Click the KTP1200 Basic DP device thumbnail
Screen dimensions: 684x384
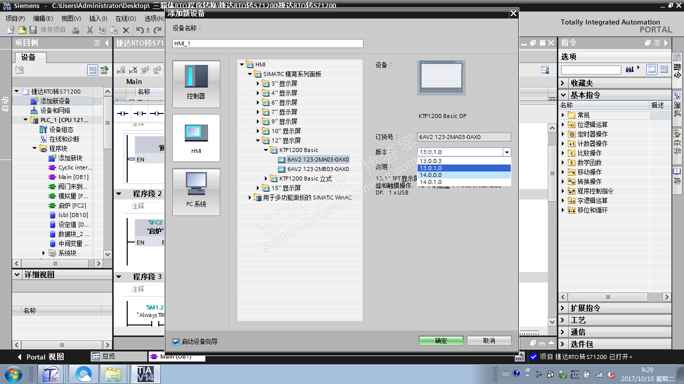click(x=442, y=78)
